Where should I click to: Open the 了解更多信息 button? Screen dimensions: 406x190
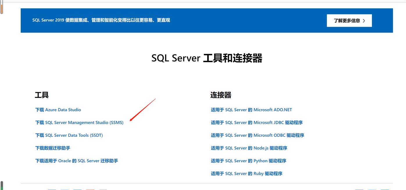tap(349, 21)
